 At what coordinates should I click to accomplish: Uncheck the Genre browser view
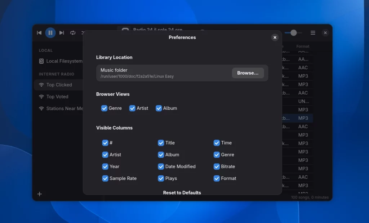(105, 108)
